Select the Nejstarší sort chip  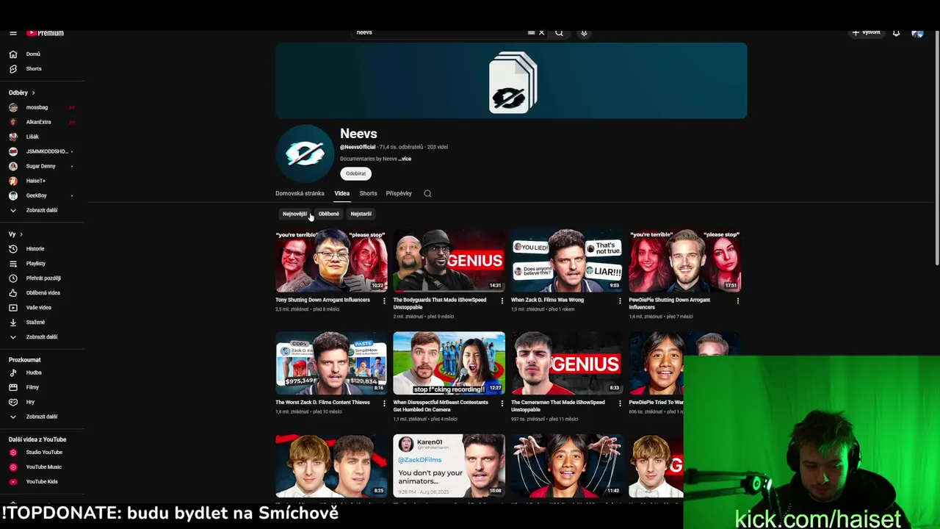pos(361,214)
